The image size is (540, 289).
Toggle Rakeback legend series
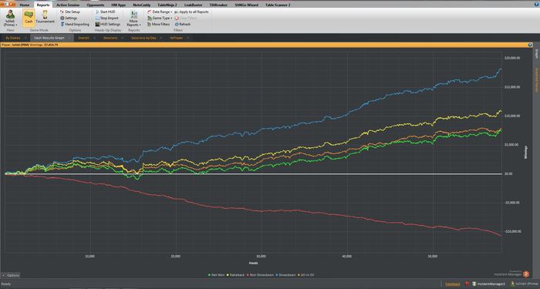coord(236,275)
